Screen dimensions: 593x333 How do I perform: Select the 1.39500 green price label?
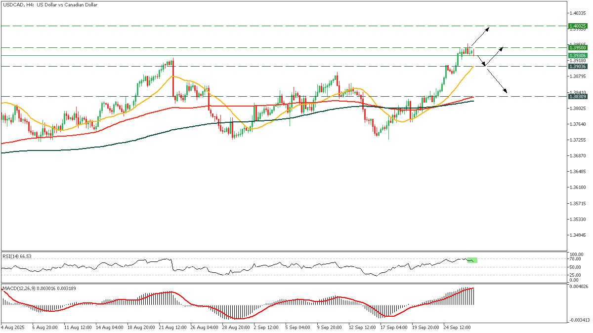(577, 48)
